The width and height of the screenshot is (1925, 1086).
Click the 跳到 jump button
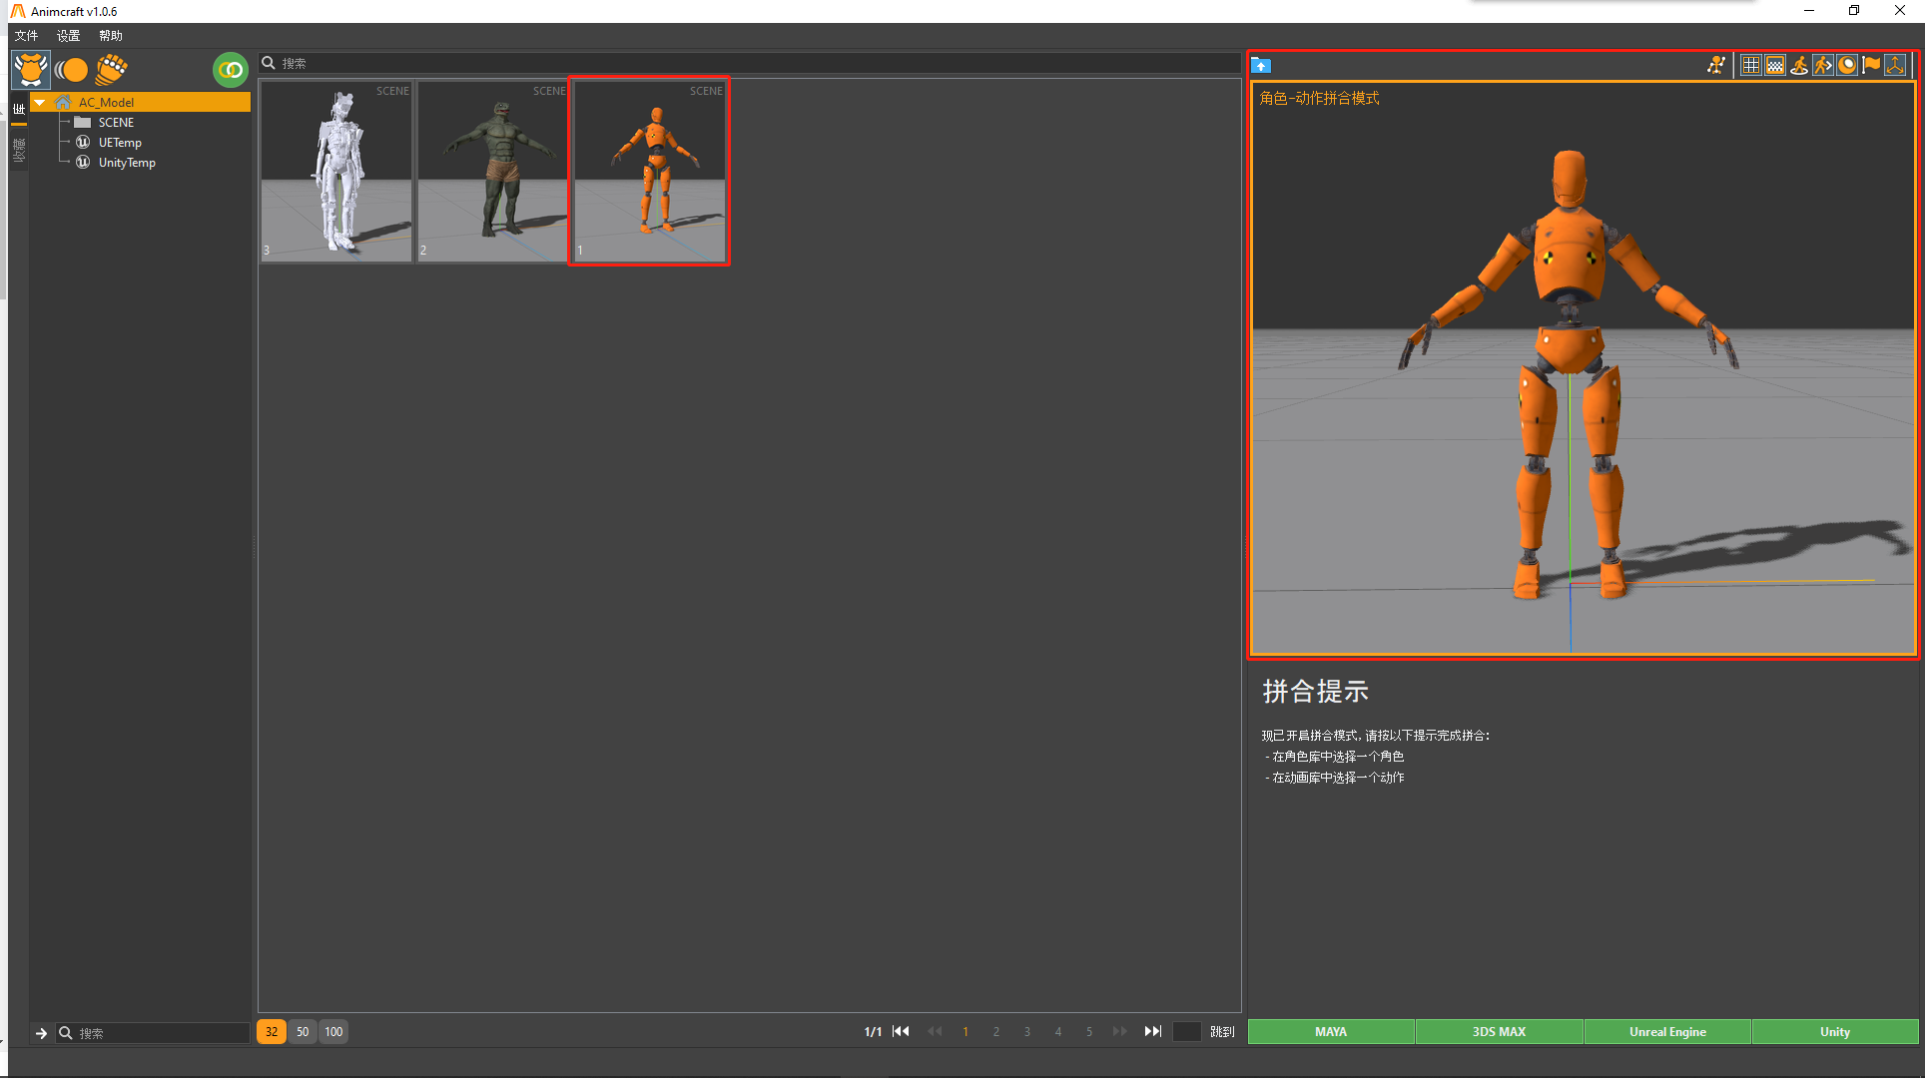pos(1222,1032)
